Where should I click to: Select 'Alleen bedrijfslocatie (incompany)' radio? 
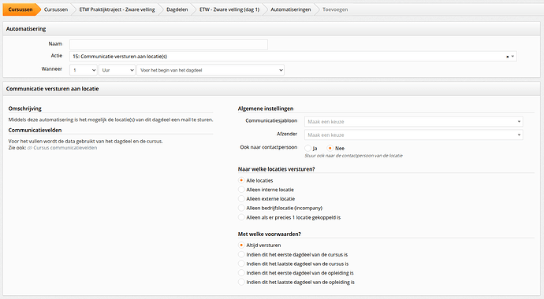coord(241,208)
